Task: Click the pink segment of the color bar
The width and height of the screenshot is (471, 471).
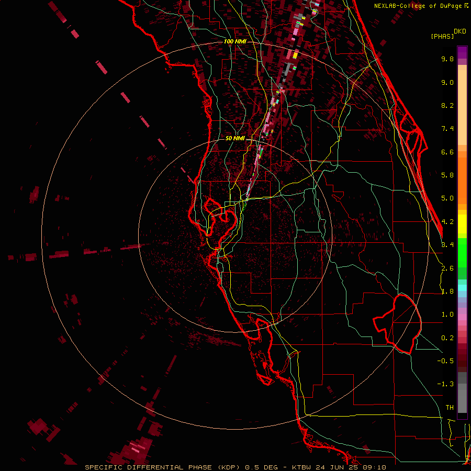Action: 462,317
